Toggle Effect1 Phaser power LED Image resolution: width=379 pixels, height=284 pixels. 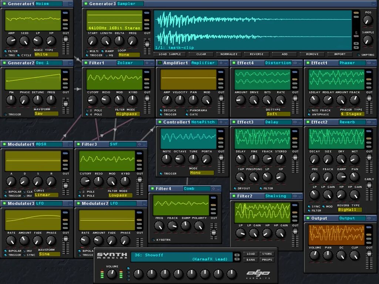(308, 63)
